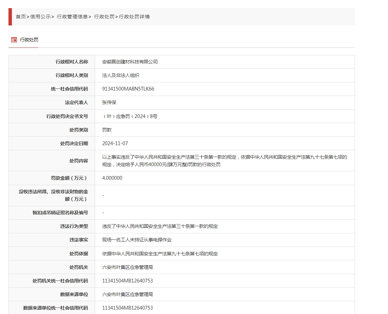
Task: Select the penalty date 2024-11-07
Action: tap(115, 143)
